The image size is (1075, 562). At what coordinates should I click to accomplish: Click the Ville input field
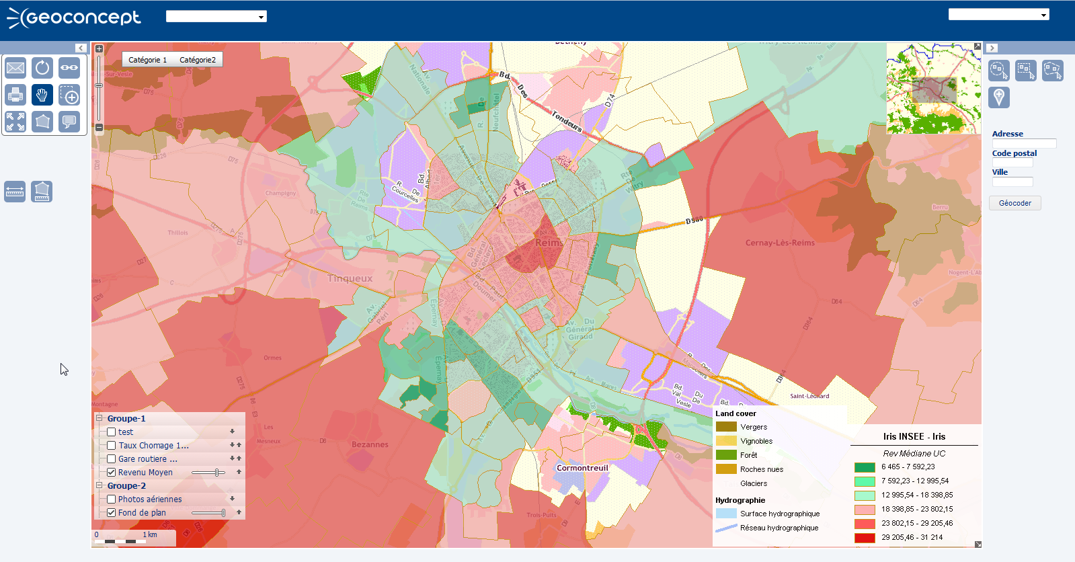(1012, 182)
